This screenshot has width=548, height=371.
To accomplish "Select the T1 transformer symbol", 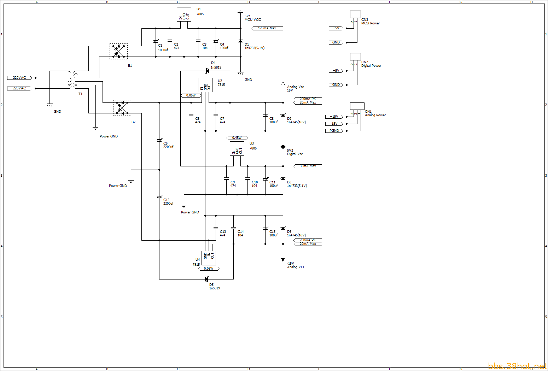I will coord(72,79).
